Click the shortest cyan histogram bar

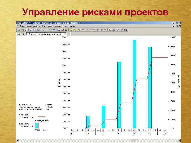88,122
